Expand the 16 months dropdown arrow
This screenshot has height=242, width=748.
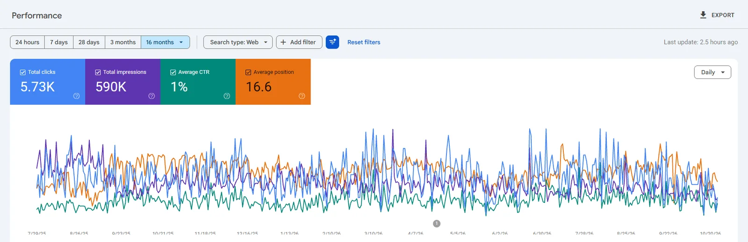(x=181, y=42)
